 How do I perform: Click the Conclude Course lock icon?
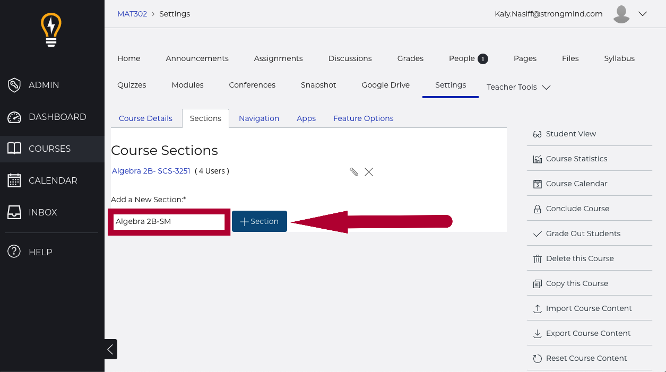(x=537, y=209)
